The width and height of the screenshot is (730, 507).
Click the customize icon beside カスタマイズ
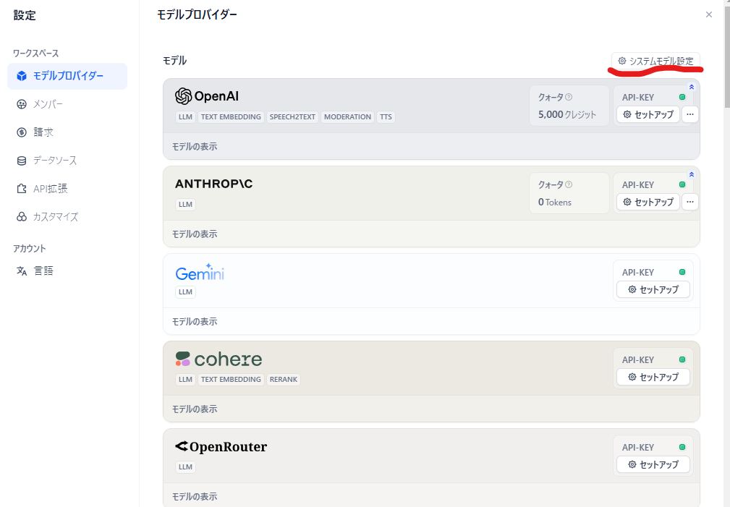point(22,217)
